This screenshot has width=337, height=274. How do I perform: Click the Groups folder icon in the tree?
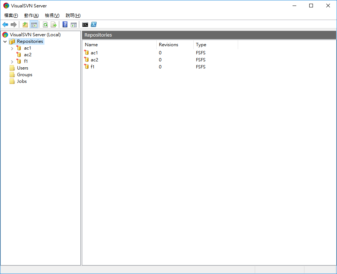point(12,75)
